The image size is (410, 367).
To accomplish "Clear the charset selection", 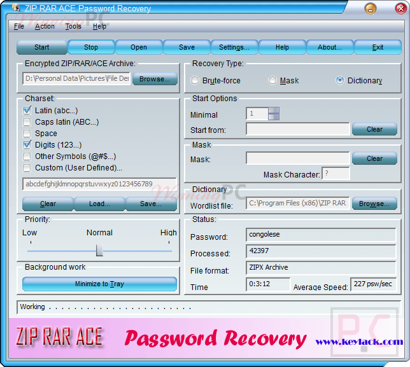I will point(48,204).
